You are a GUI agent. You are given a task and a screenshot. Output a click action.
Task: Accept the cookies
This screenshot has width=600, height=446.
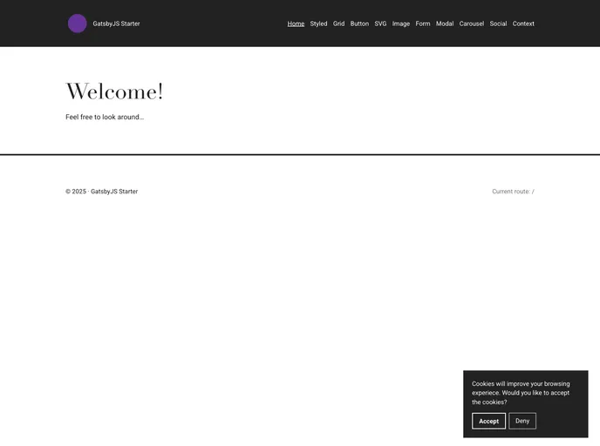[488, 421]
